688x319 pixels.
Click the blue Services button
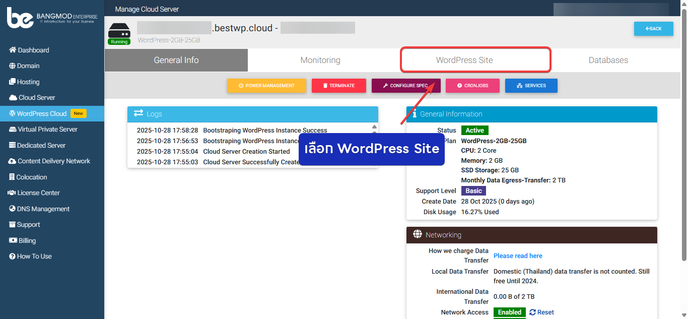coord(531,86)
